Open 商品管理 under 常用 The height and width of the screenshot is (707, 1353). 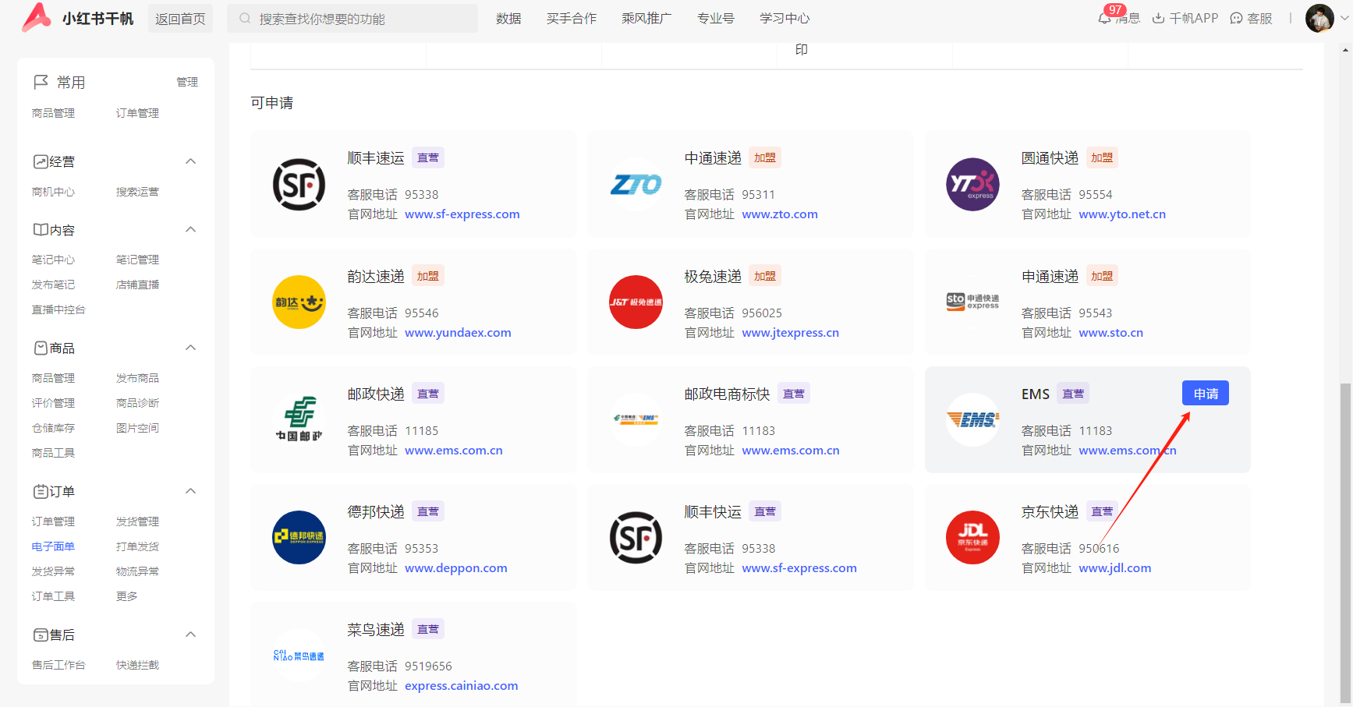click(x=53, y=113)
